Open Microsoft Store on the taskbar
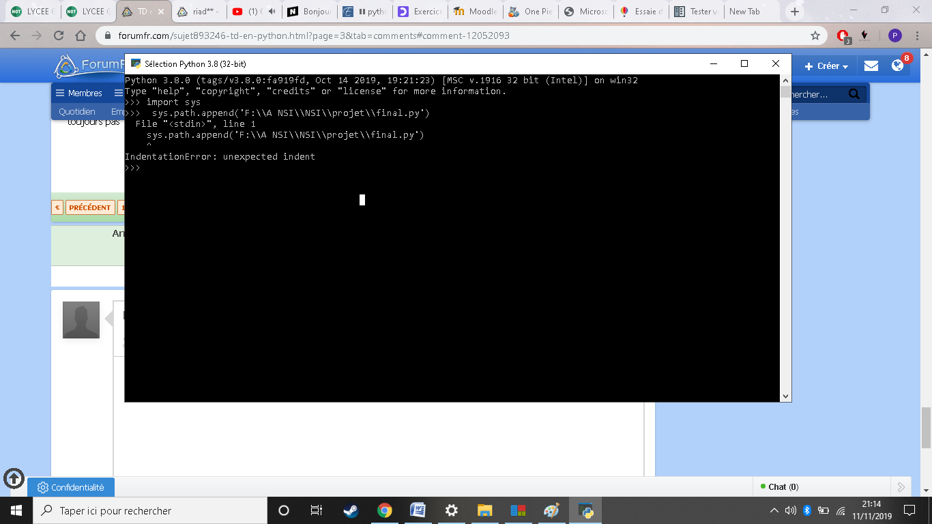This screenshot has height=524, width=932. (x=518, y=510)
